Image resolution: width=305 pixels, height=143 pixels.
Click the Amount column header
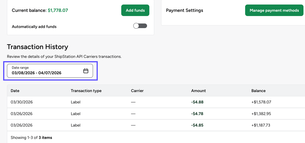tap(198, 90)
